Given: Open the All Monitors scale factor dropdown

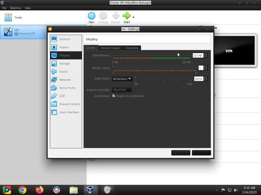Looking at the screenshot, I should pos(122,79).
